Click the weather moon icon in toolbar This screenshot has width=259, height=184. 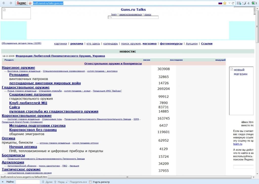[x=244, y=3]
